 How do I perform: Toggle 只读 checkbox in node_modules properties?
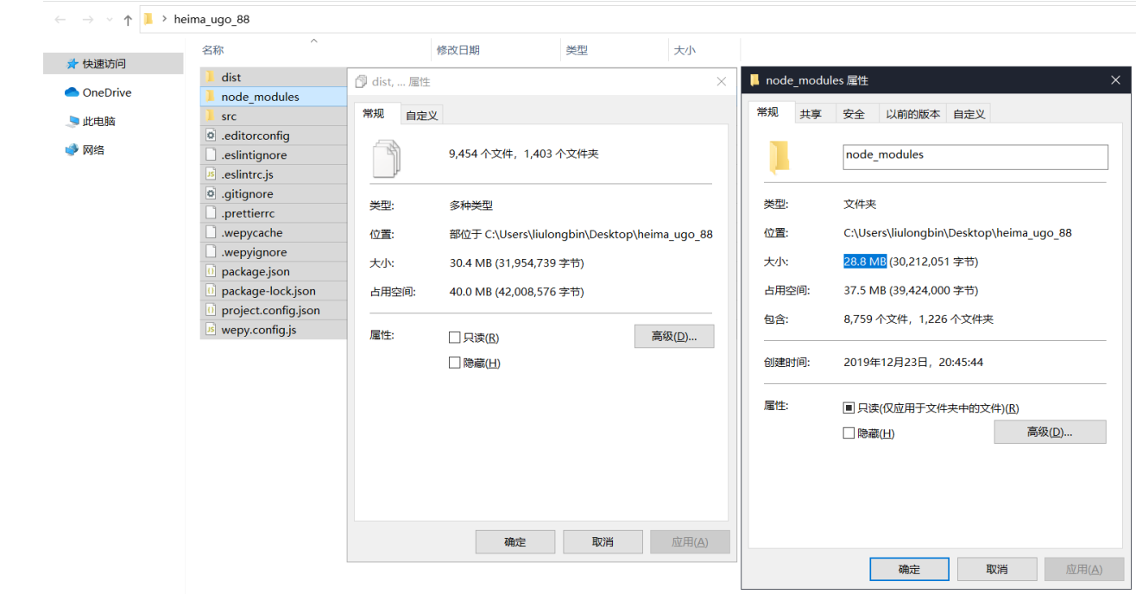coord(849,408)
